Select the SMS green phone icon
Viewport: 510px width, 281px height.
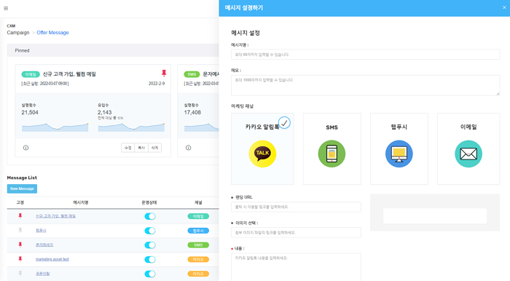(331, 154)
